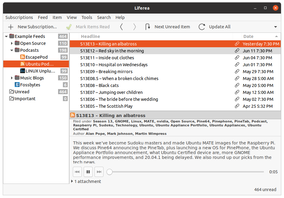Click the Music Blogs folder icon

[x=17, y=78]
